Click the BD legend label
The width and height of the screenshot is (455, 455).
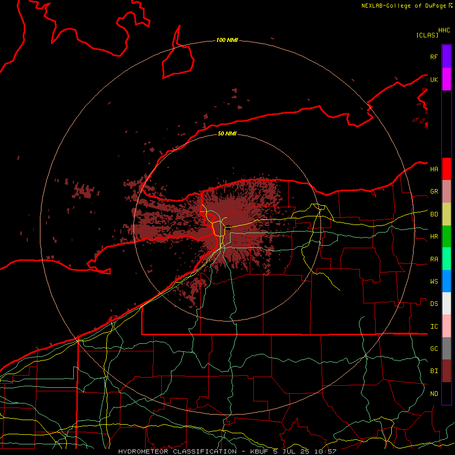(434, 214)
